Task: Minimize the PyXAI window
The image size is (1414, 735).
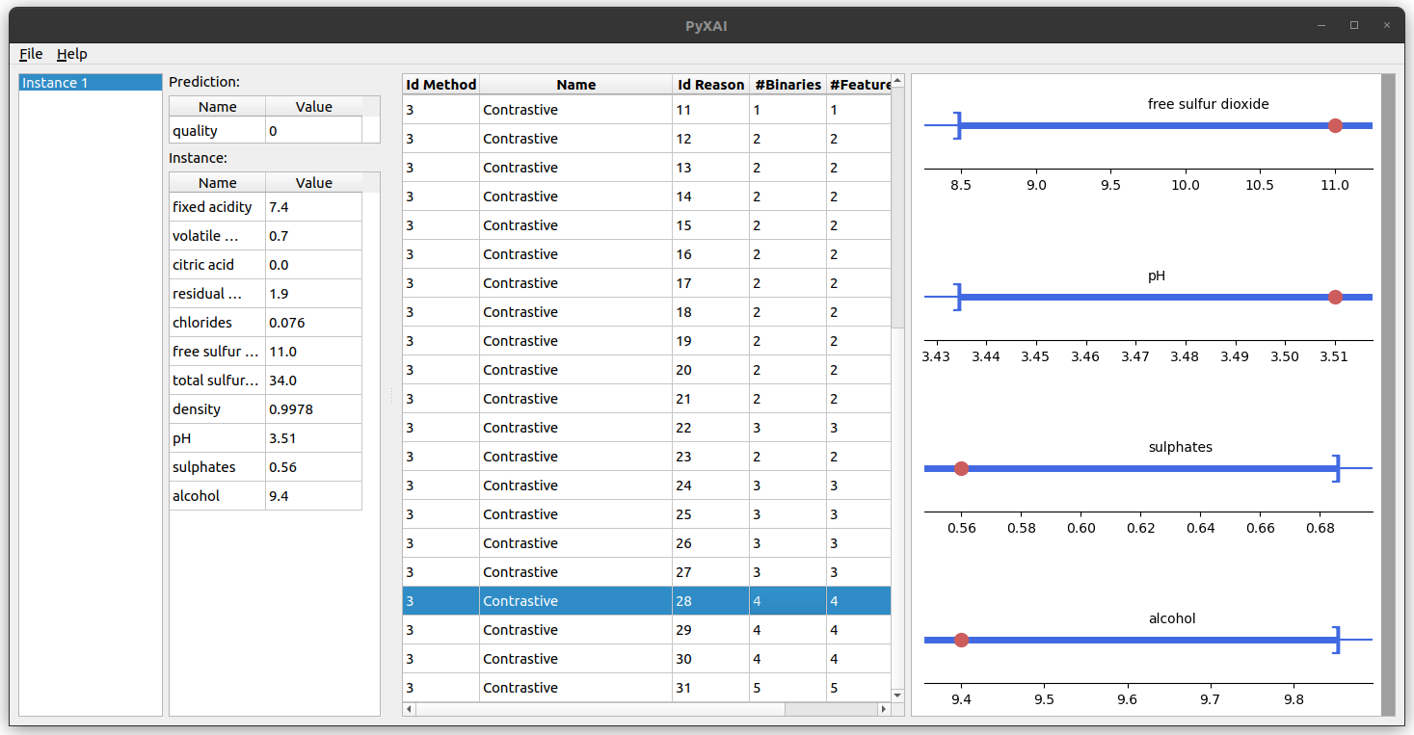Action: click(x=1321, y=25)
